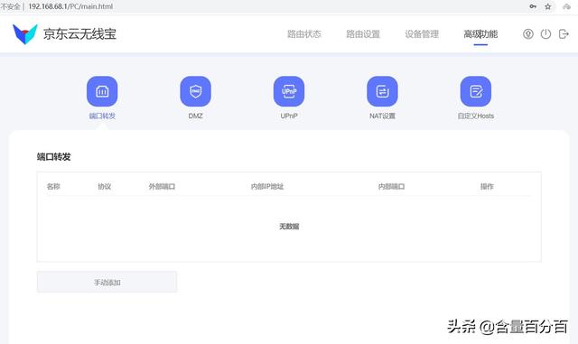This screenshot has height=344, width=578.
Task: Click the logout exit icon in header
Action: point(564,34)
